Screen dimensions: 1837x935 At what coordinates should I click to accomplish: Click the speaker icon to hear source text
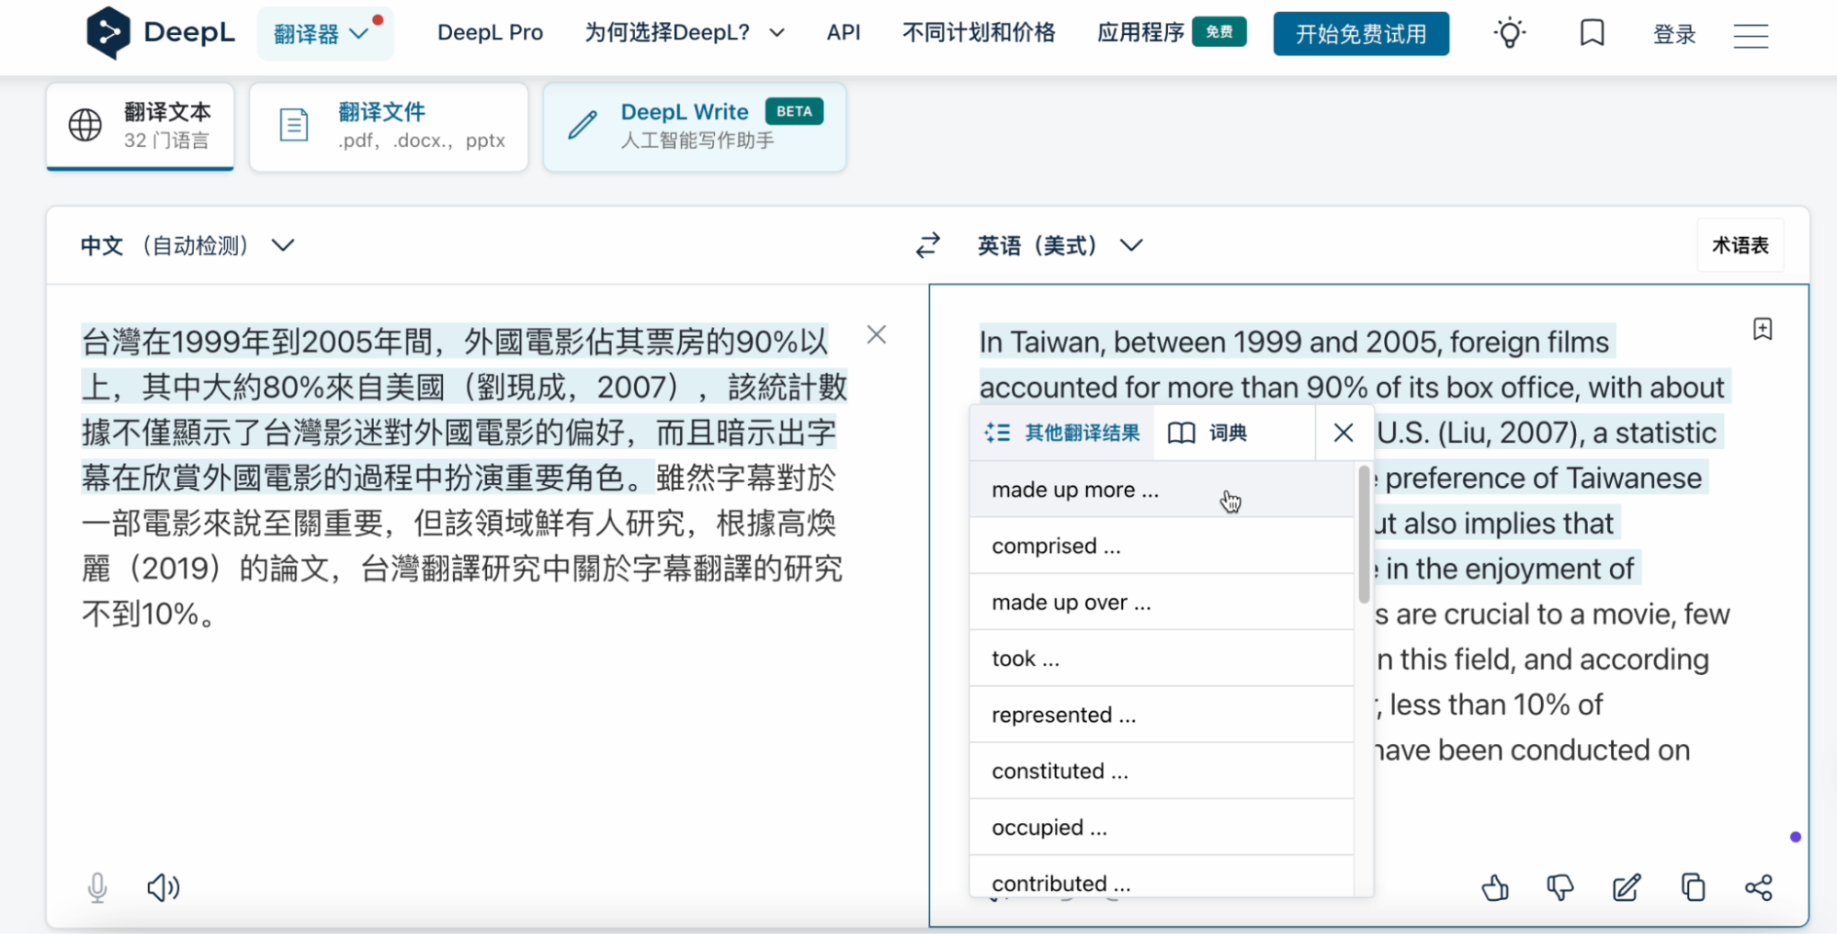[x=163, y=887]
